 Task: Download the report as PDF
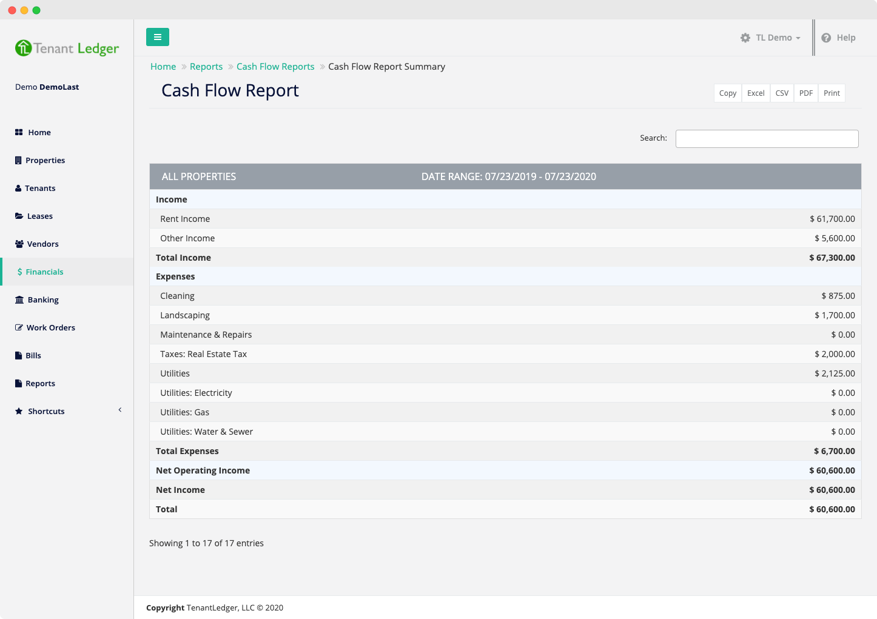(x=806, y=93)
